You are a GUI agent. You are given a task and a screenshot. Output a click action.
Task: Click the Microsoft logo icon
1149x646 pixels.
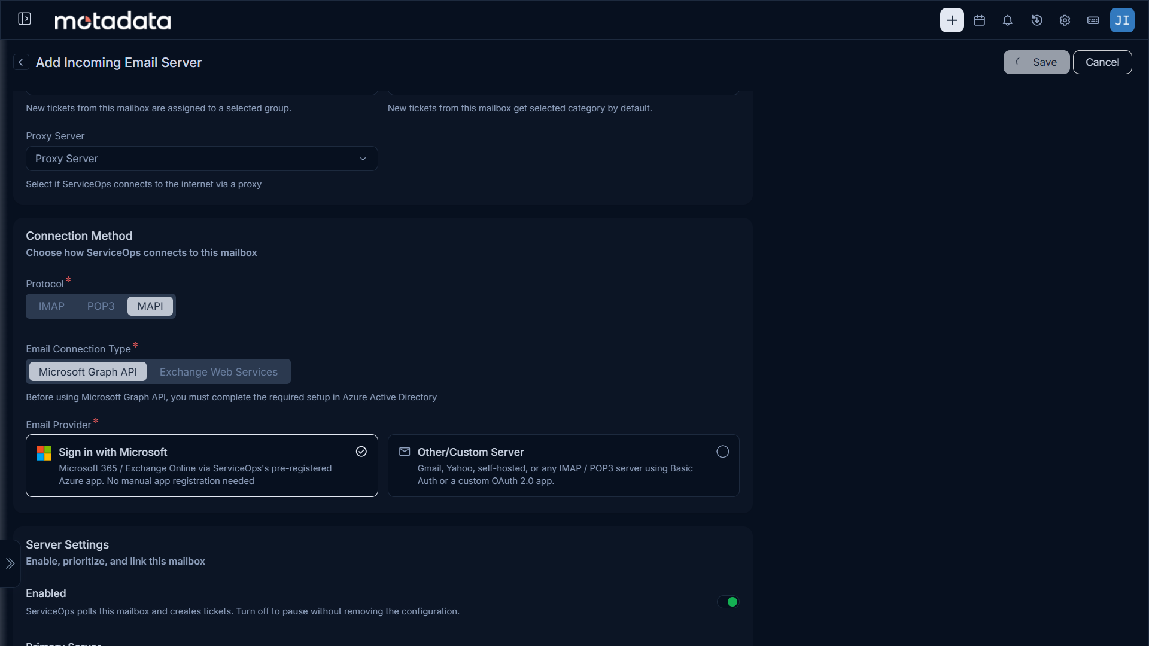[x=44, y=453]
